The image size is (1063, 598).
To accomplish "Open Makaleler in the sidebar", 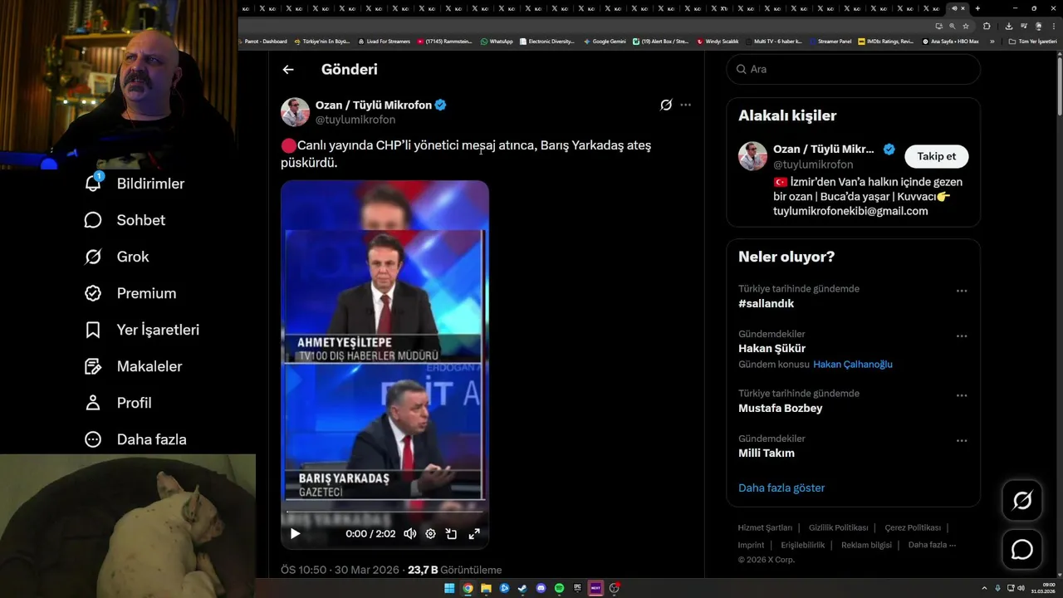I will [133, 366].
